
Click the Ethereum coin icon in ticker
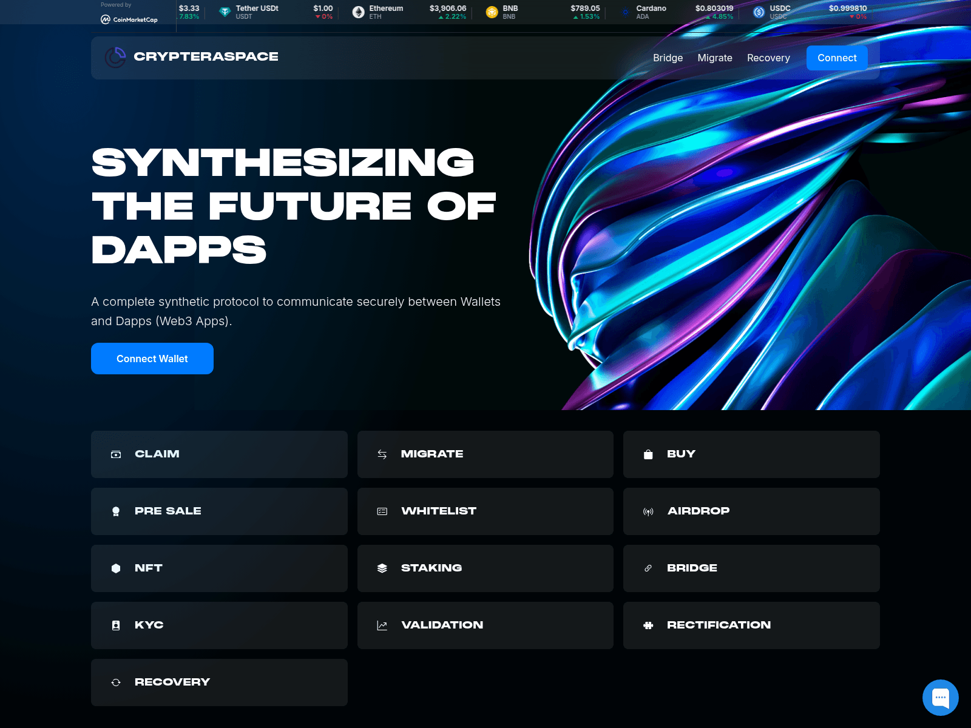359,12
